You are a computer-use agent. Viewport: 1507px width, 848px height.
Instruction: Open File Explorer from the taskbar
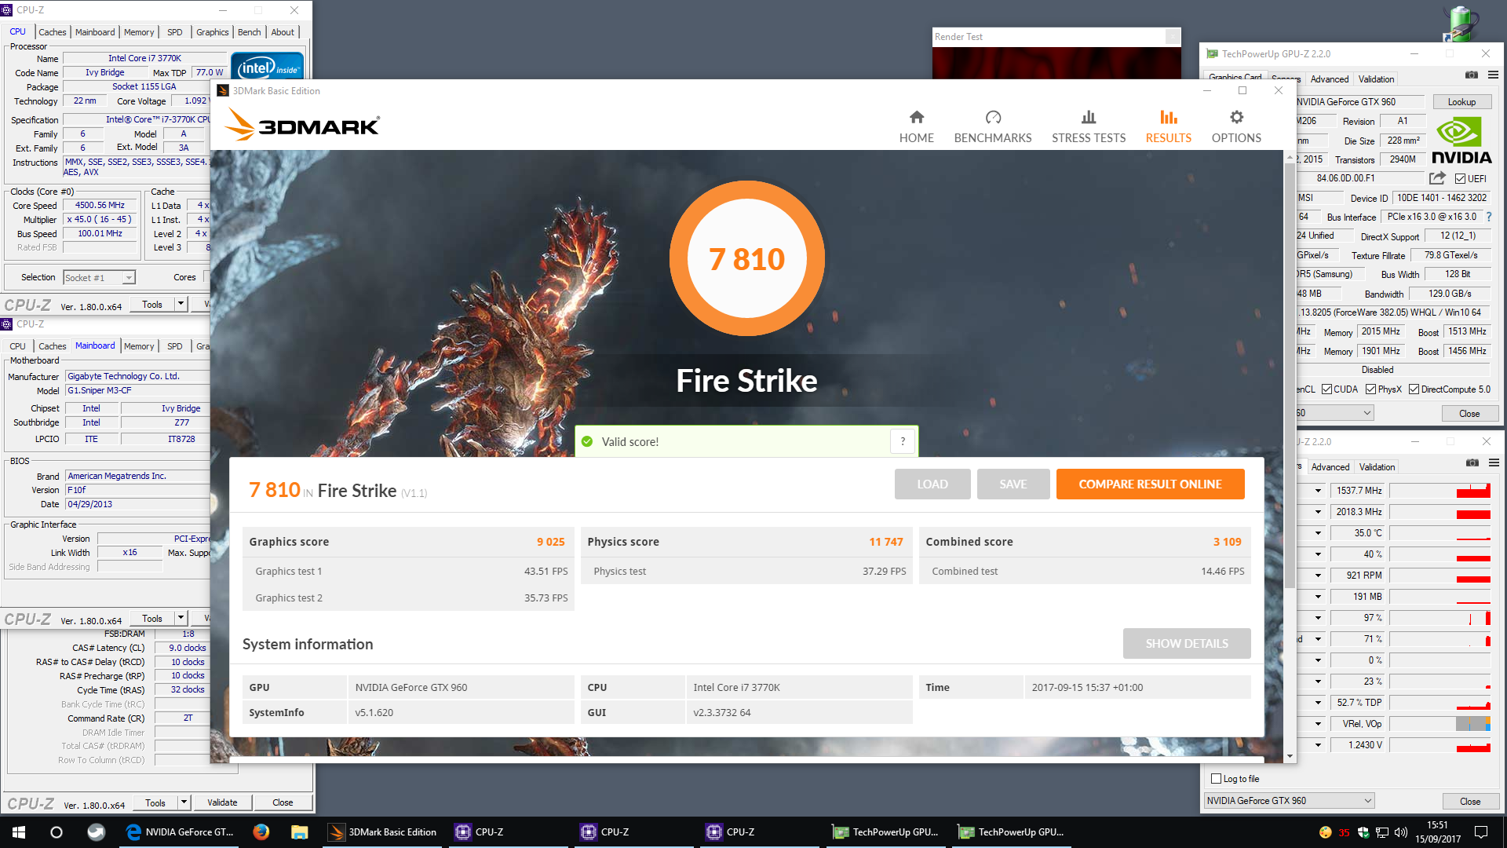pyautogui.click(x=300, y=832)
